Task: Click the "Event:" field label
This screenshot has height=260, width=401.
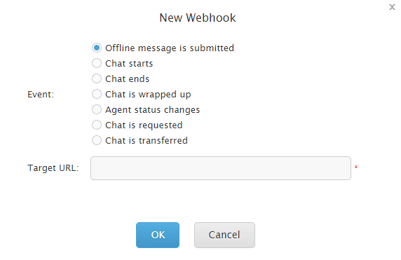Action: [41, 95]
